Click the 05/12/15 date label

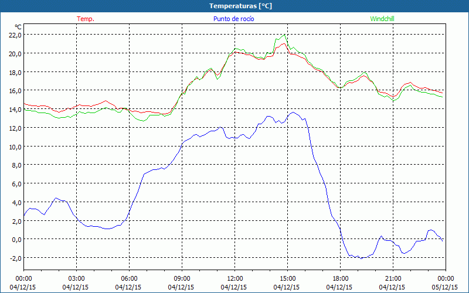click(445, 287)
